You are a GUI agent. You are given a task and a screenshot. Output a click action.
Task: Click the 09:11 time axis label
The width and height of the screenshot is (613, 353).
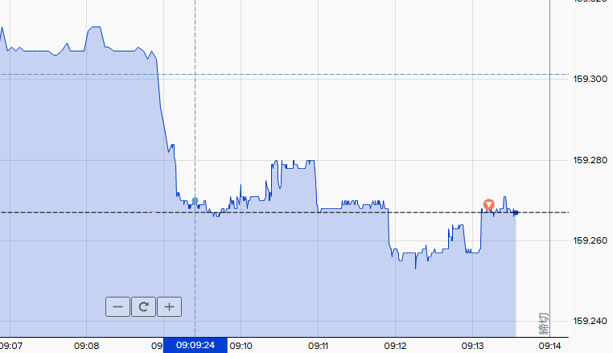tap(319, 346)
